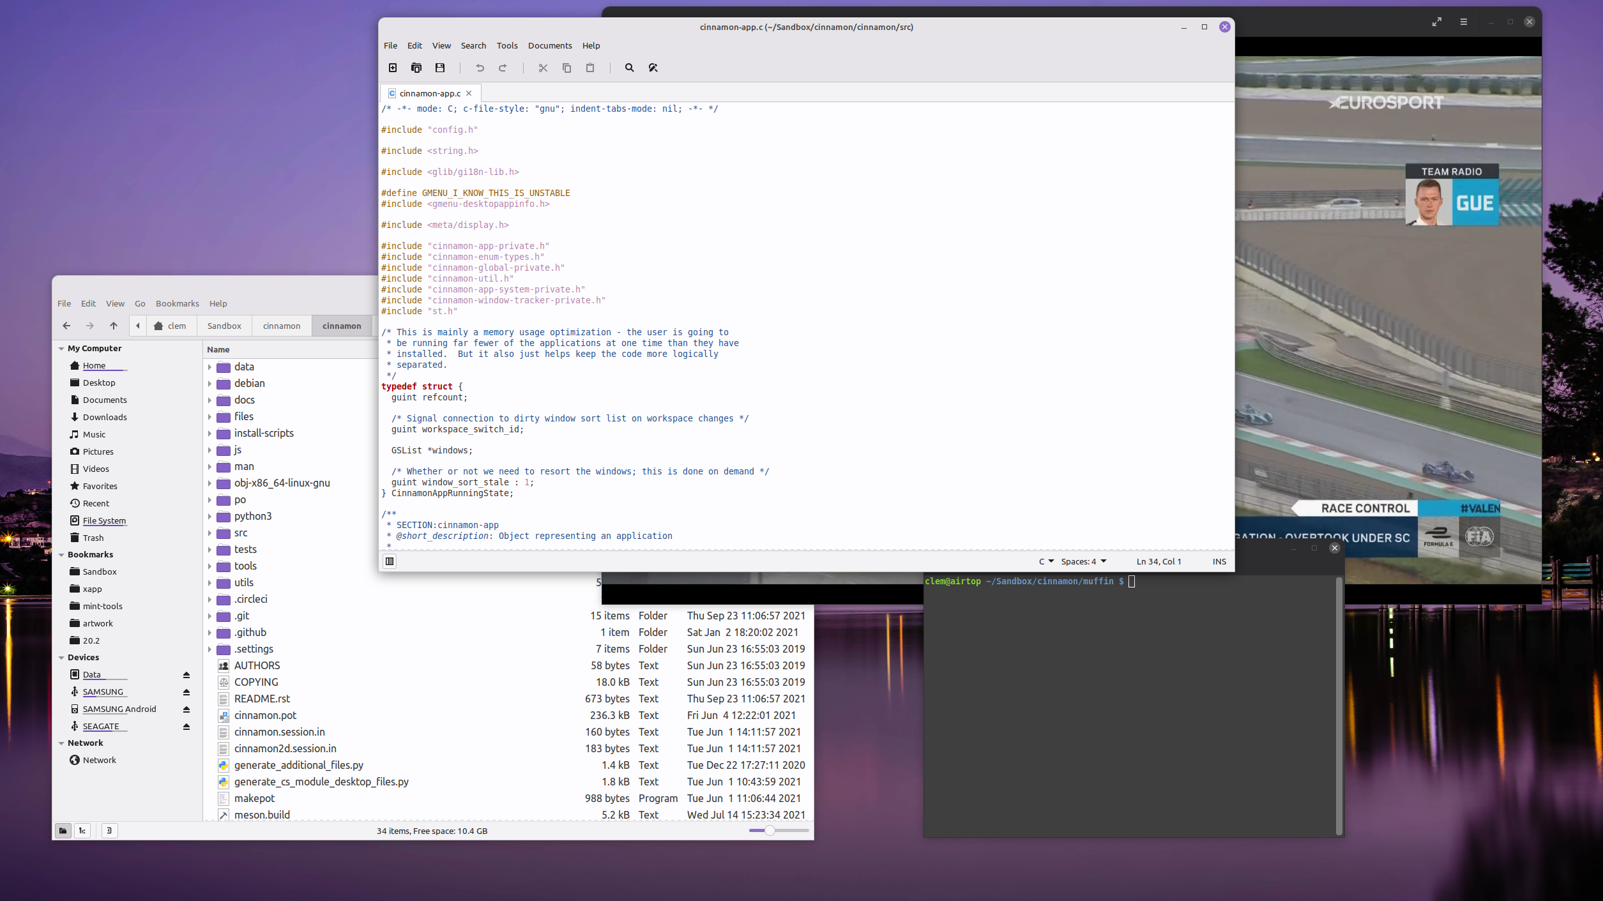
Task: Toggle the file manager hide sidebar button
Action: (x=109, y=831)
